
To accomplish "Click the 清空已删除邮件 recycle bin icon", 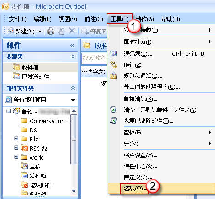I will point(113,109).
